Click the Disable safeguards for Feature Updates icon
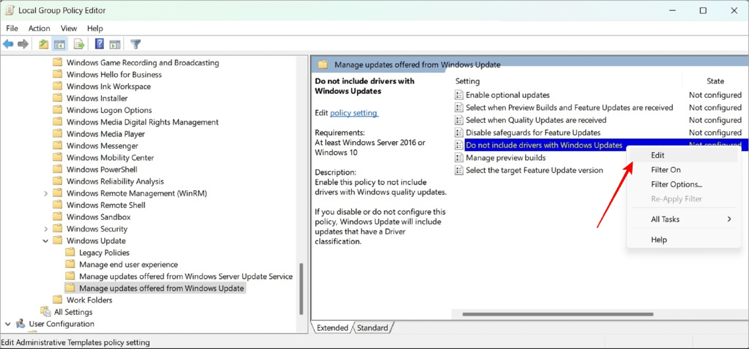Viewport: 749px width, 349px height. [x=459, y=132]
